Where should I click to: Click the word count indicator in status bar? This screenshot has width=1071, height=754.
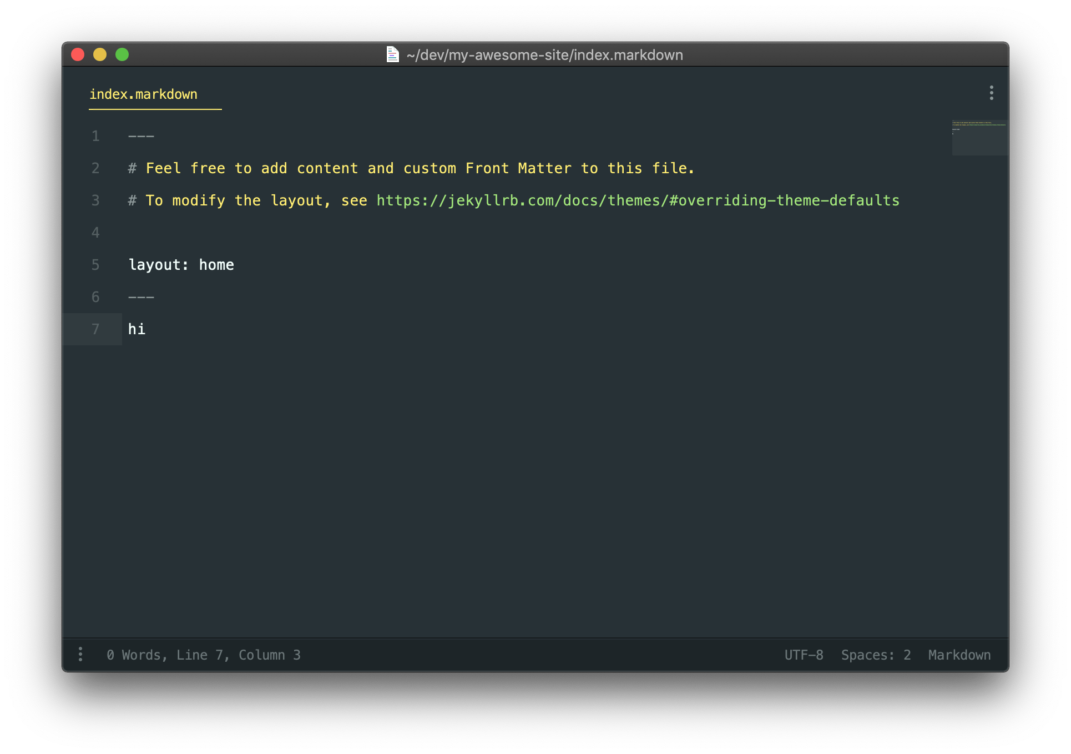click(135, 655)
